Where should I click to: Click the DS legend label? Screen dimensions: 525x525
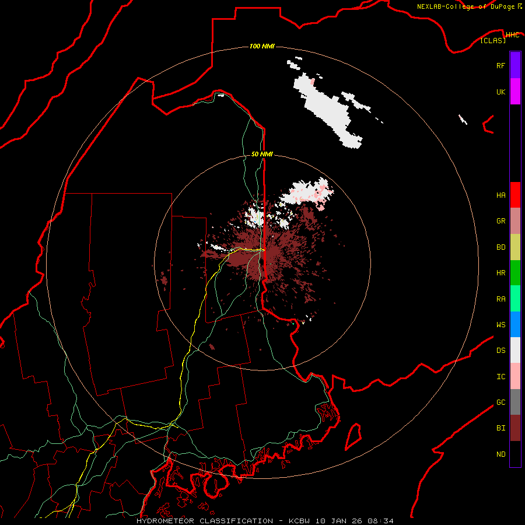[501, 350]
